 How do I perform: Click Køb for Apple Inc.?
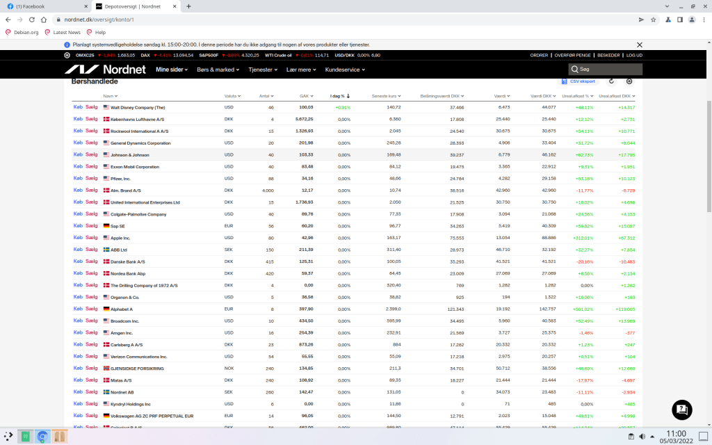click(x=78, y=238)
